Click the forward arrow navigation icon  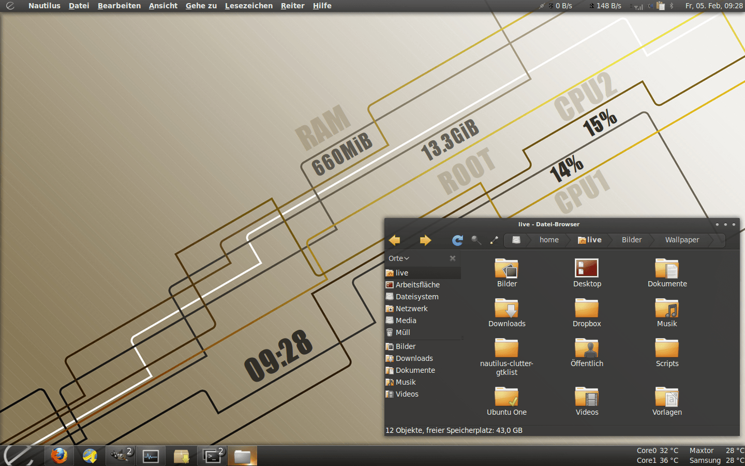pos(425,240)
